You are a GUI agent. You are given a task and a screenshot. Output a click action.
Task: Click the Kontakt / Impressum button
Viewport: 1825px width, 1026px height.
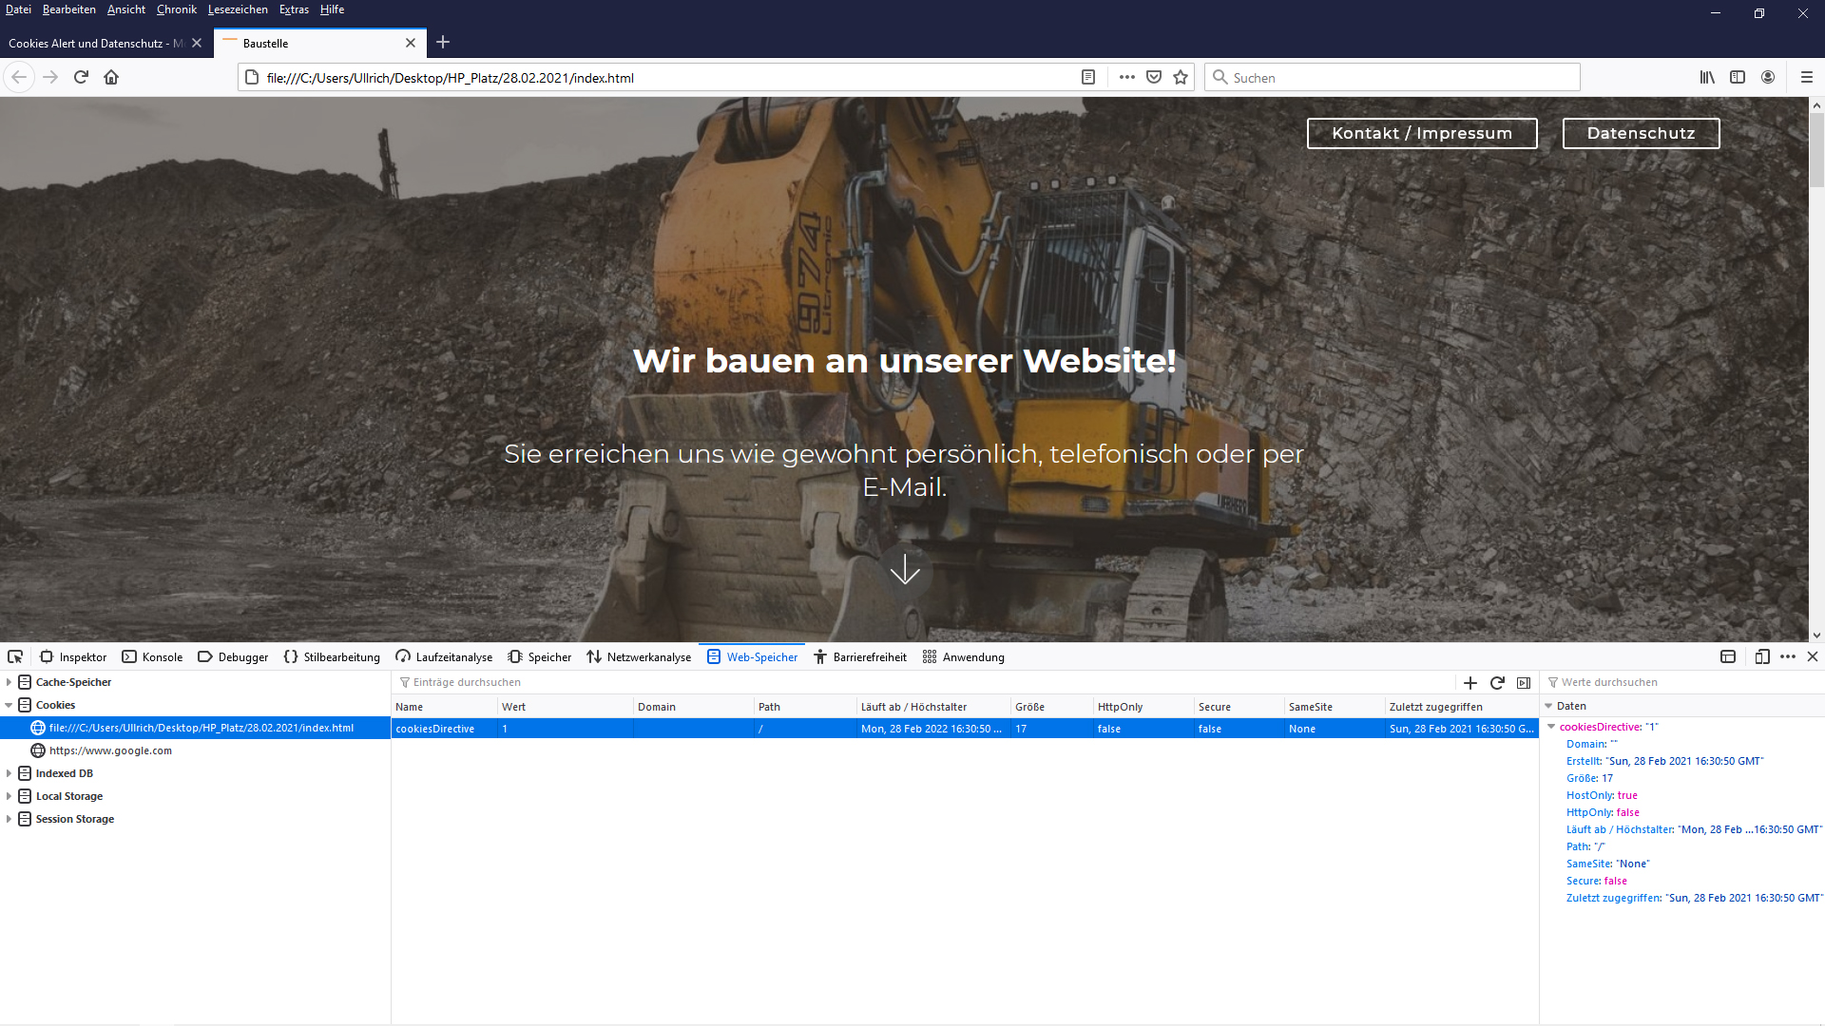[x=1421, y=134]
